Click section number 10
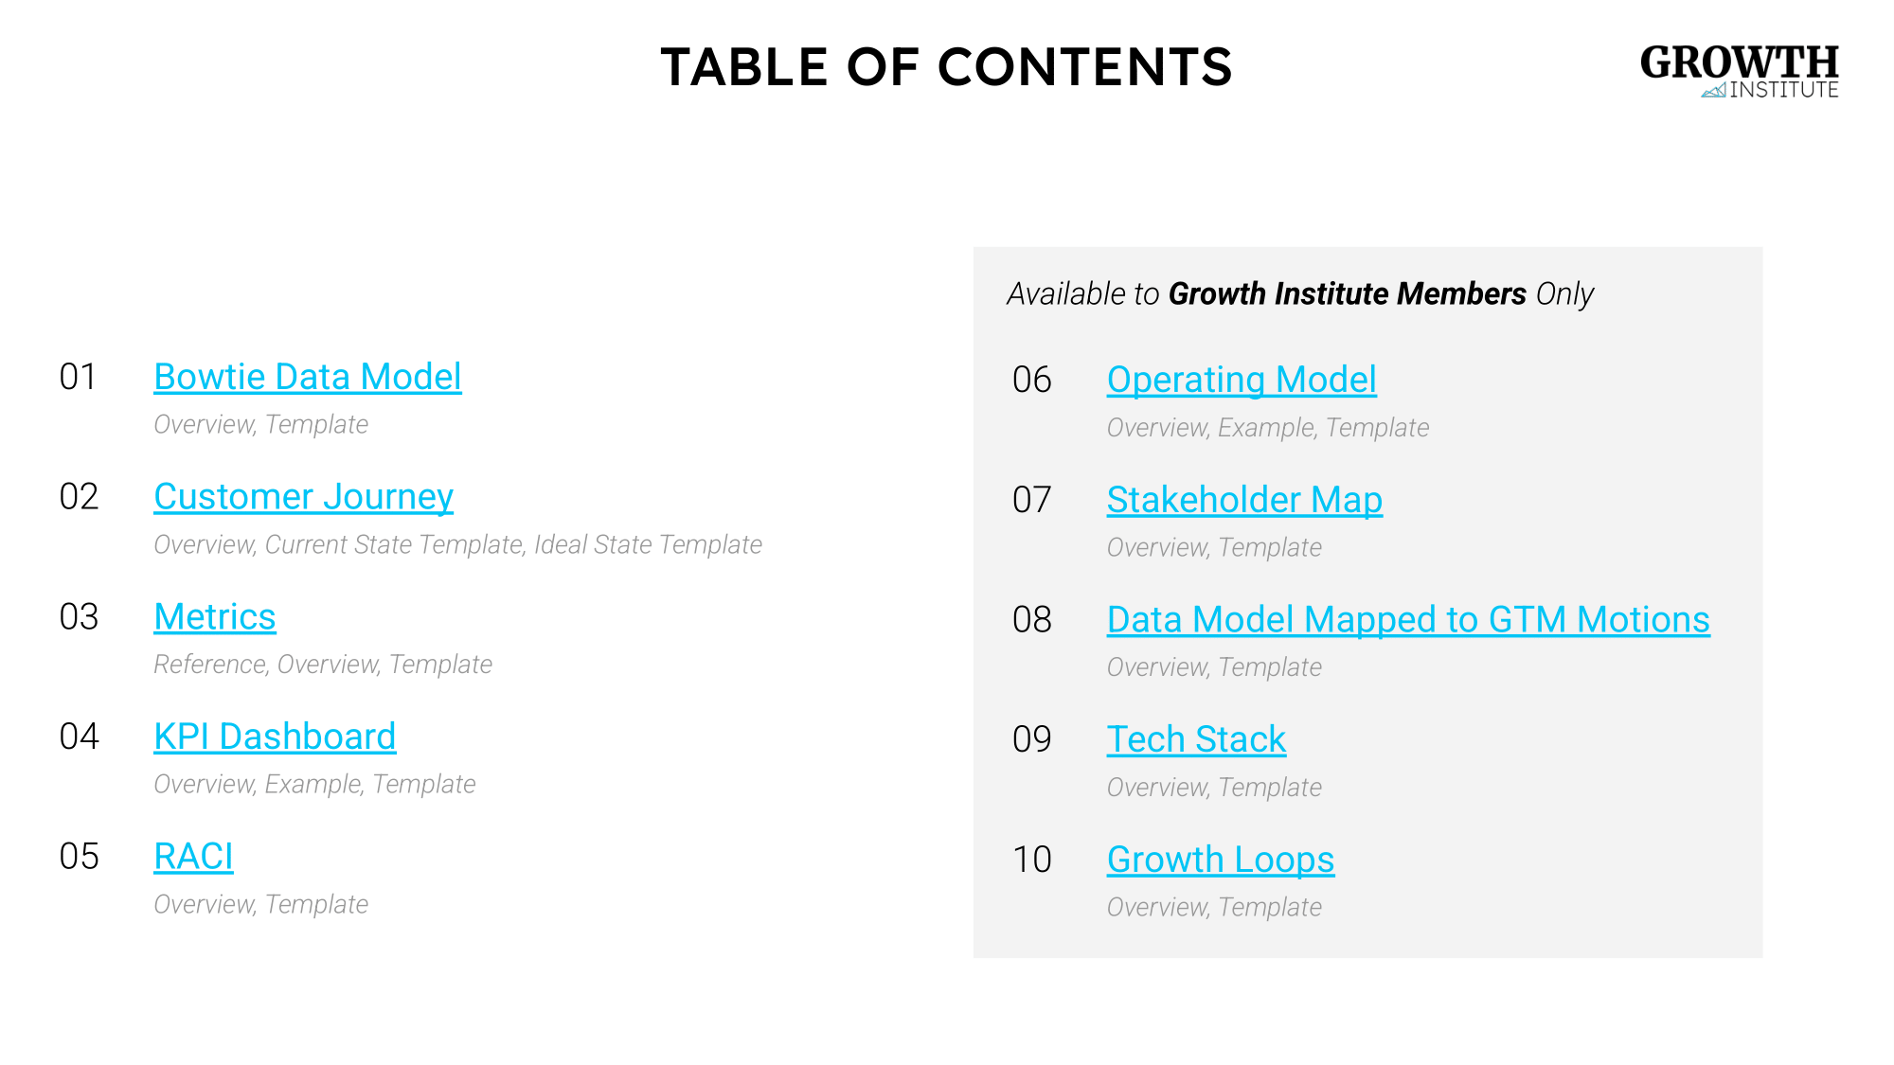Screen dimensions: 1894x1065 1031,860
